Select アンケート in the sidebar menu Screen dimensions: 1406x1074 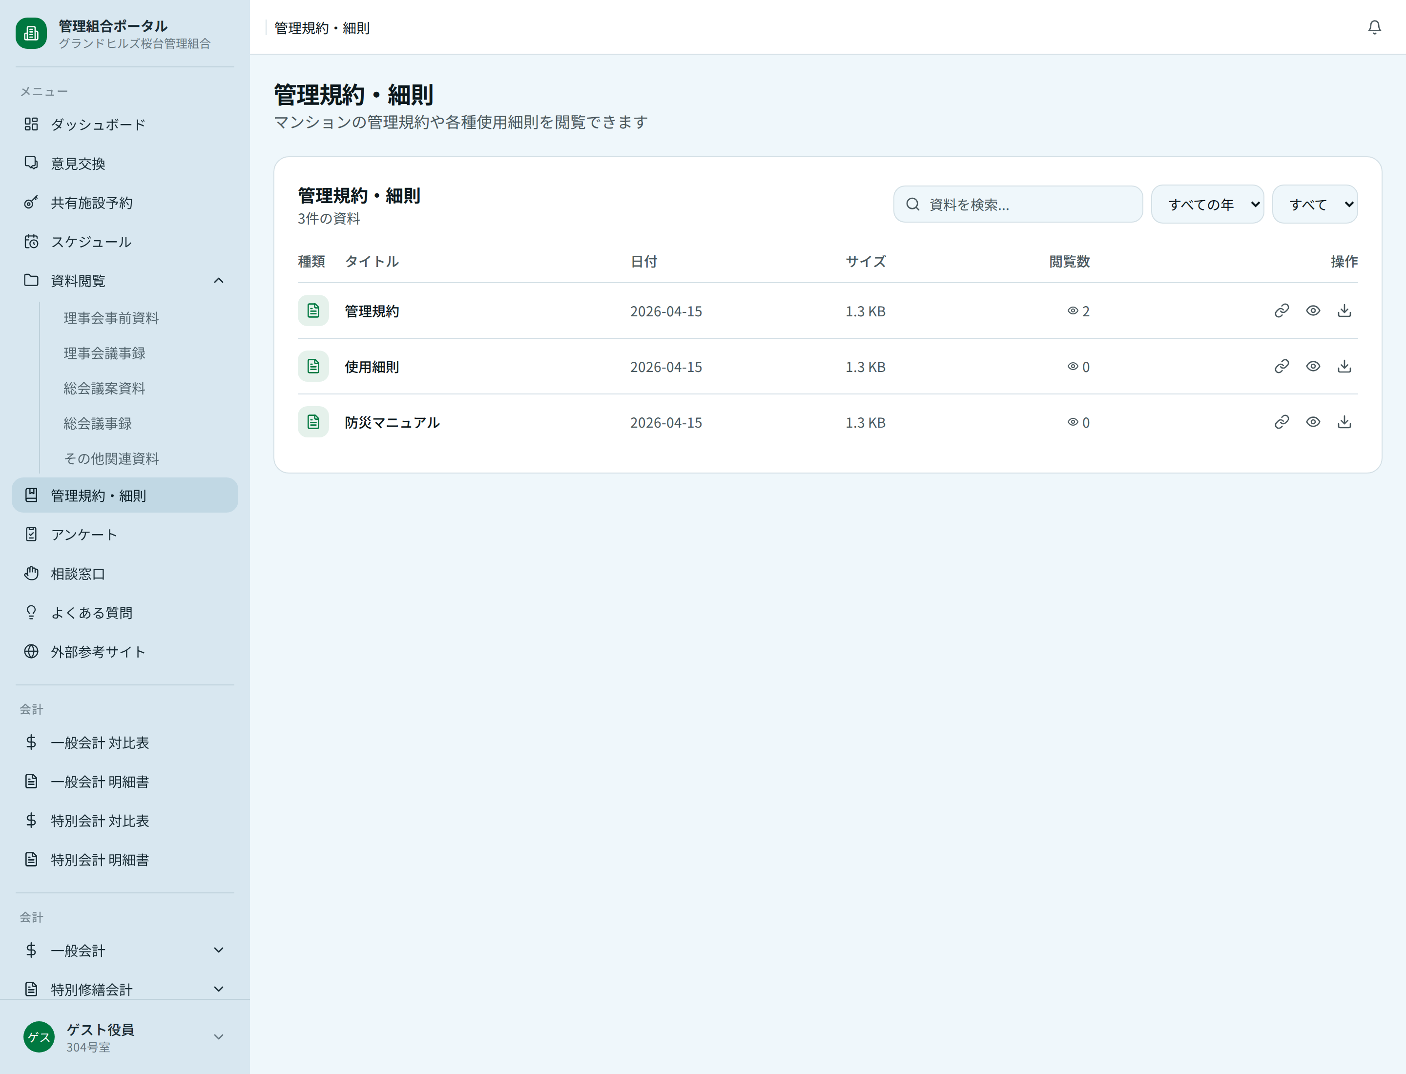(x=83, y=534)
